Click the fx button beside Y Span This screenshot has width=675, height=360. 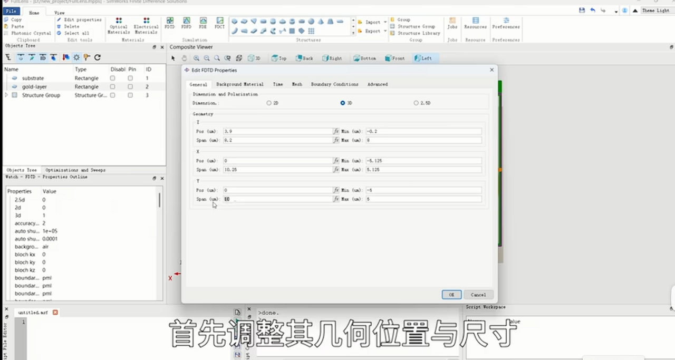(336, 199)
